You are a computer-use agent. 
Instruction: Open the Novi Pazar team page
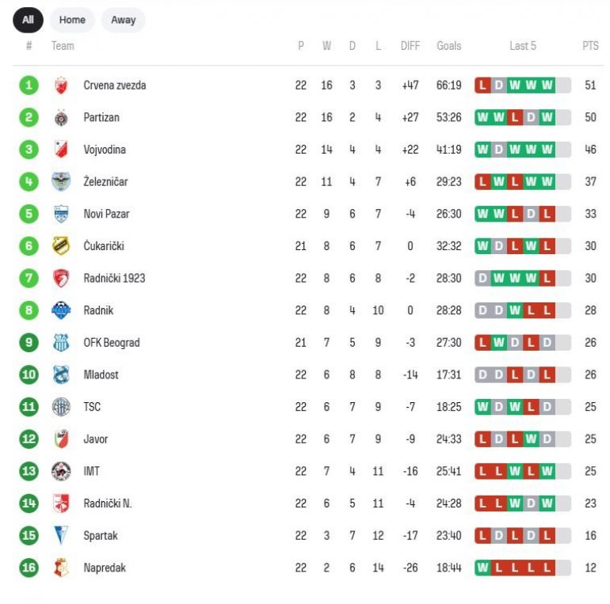point(106,214)
